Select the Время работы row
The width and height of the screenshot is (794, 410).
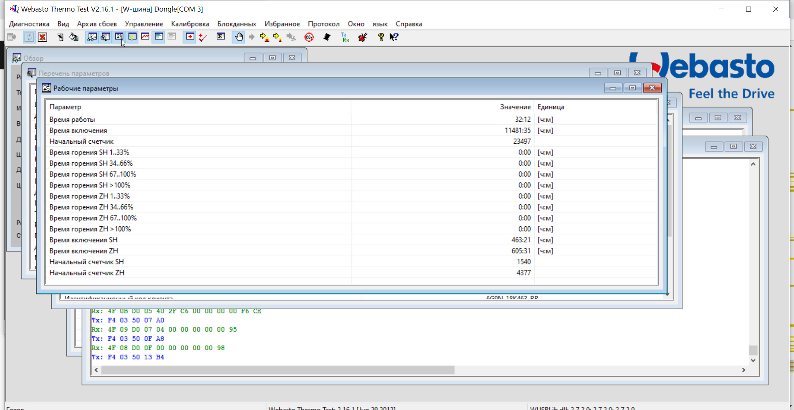click(x=352, y=119)
